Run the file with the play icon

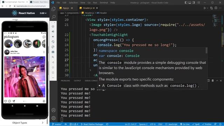coord(204,8)
